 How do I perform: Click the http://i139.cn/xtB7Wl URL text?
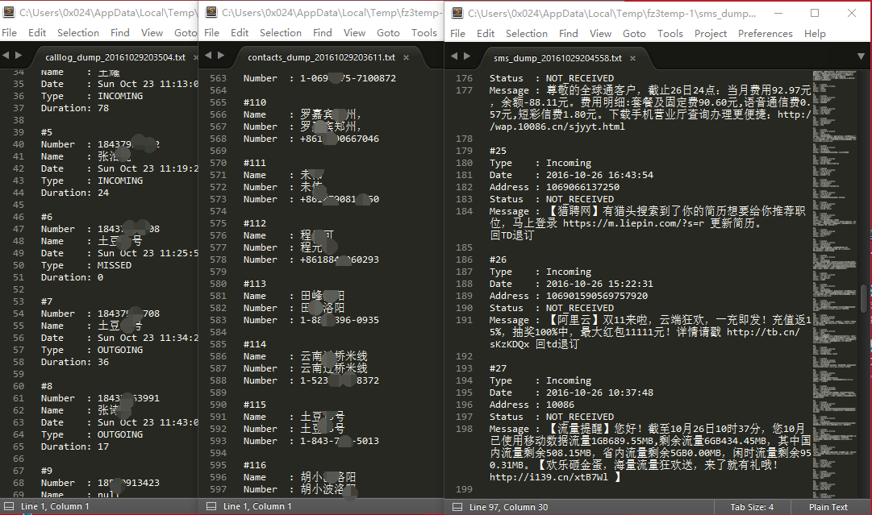(x=549, y=477)
